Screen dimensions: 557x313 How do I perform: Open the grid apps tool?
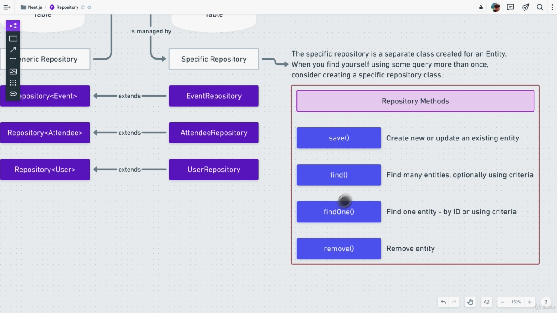tap(13, 83)
